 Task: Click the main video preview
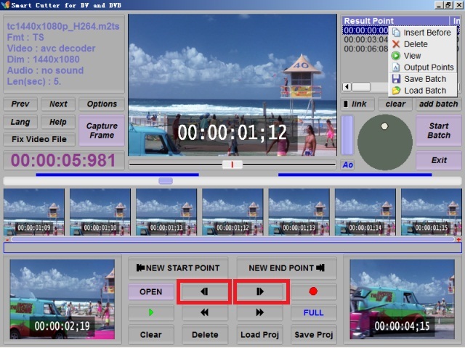(232, 85)
